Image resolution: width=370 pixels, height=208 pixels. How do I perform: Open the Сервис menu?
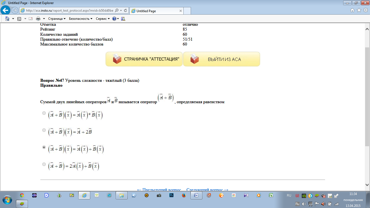tap(103, 19)
